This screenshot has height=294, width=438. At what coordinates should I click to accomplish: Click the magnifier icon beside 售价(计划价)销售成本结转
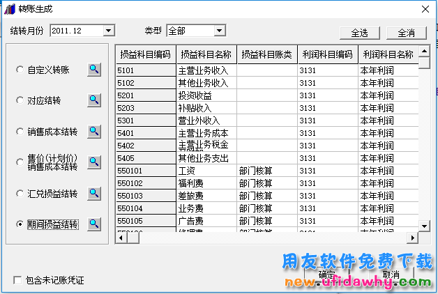coord(94,162)
